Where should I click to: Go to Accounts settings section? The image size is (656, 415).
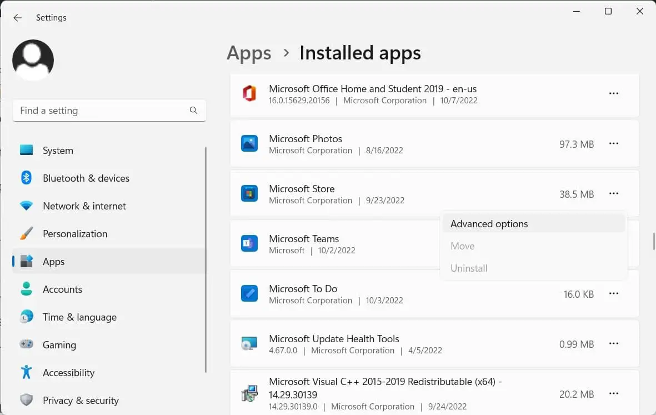coord(62,289)
